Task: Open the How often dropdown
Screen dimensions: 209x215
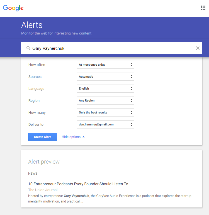Action: coord(105,65)
